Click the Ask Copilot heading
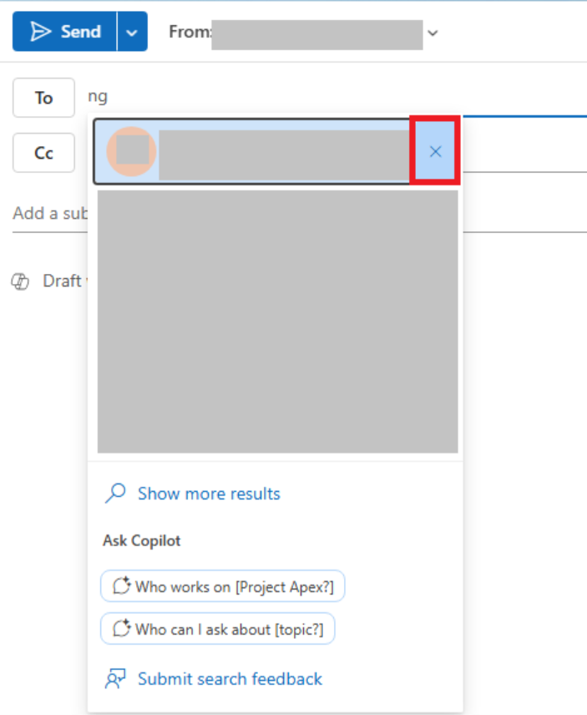The image size is (587, 715). pos(142,540)
